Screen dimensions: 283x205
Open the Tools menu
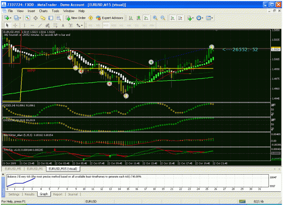[55, 11]
